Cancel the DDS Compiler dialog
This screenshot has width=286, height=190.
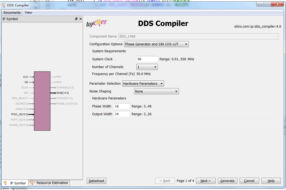pos(249,181)
